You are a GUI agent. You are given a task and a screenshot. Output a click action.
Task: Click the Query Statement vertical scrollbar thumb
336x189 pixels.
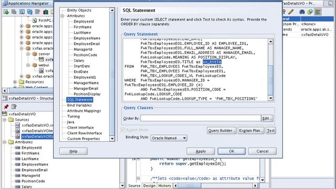pyautogui.click(x=271, y=80)
